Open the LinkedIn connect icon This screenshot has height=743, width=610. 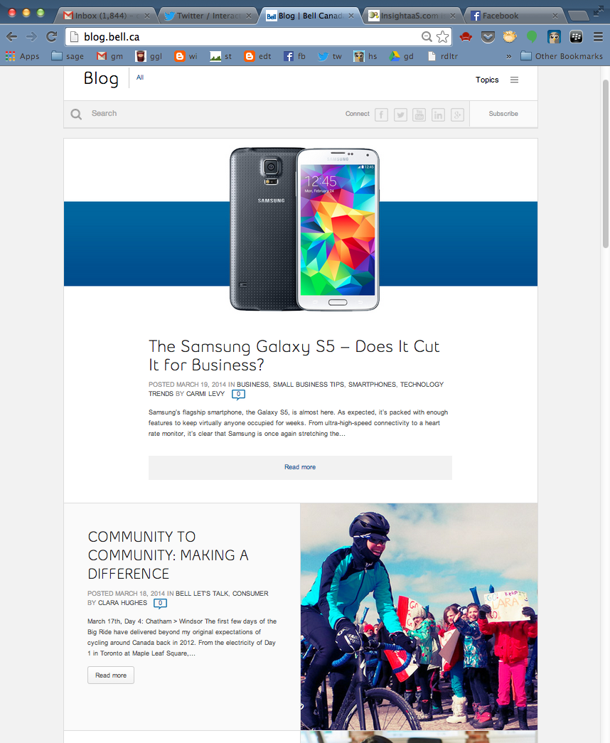pos(438,114)
